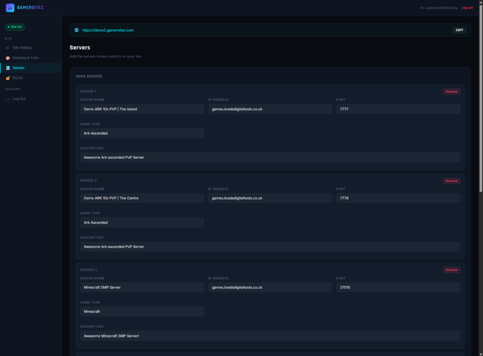Viewport: 483px width, 356px height.
Task: Click the Site Settings gear icon
Action: [x=8, y=48]
